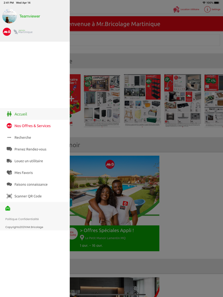Open the couple by the pool promo image
This screenshot has height=297, width=223.
(x=115, y=190)
